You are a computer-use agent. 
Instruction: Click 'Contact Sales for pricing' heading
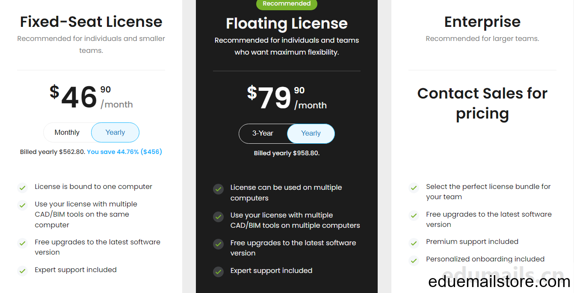coord(482,104)
